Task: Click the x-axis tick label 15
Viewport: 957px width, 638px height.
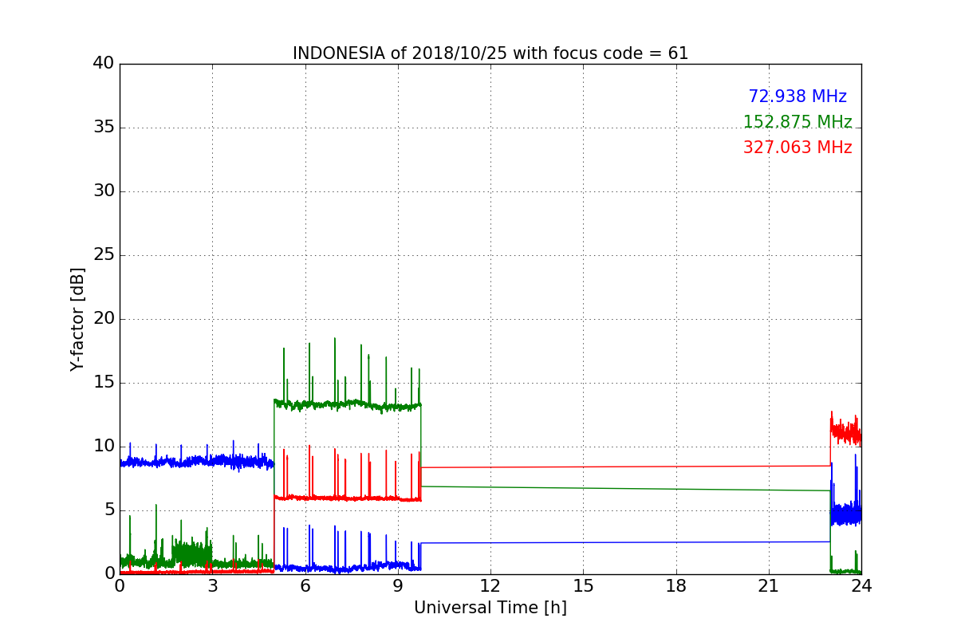Action: [583, 586]
